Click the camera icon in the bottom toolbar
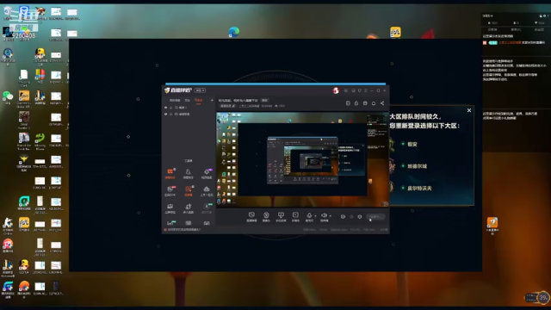551x310 pixels. tap(266, 215)
